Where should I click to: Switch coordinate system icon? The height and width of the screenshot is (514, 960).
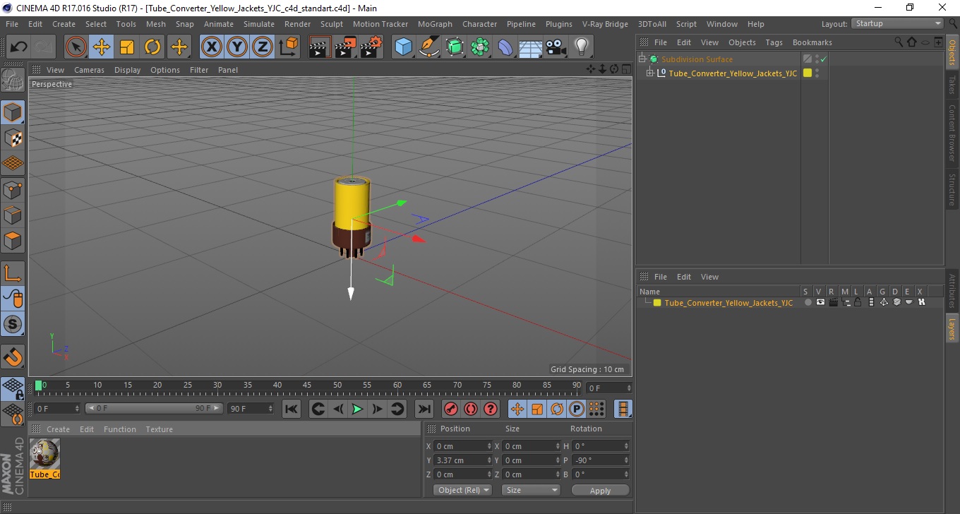point(288,47)
